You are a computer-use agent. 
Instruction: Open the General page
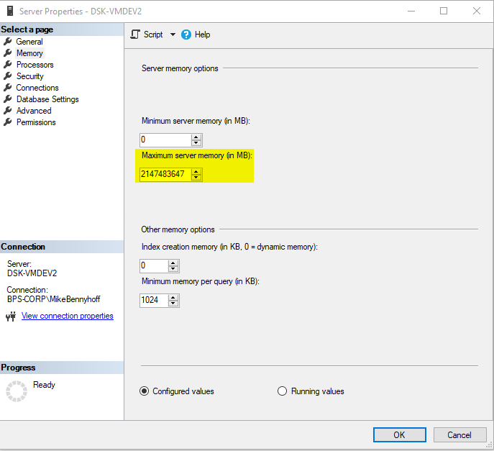(x=29, y=42)
